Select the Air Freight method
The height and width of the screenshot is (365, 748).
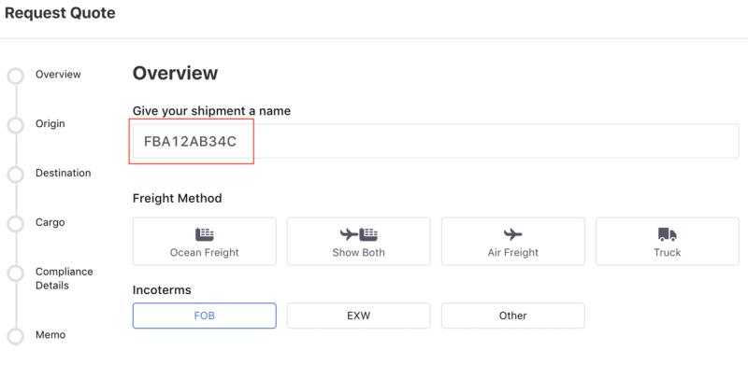pos(512,241)
